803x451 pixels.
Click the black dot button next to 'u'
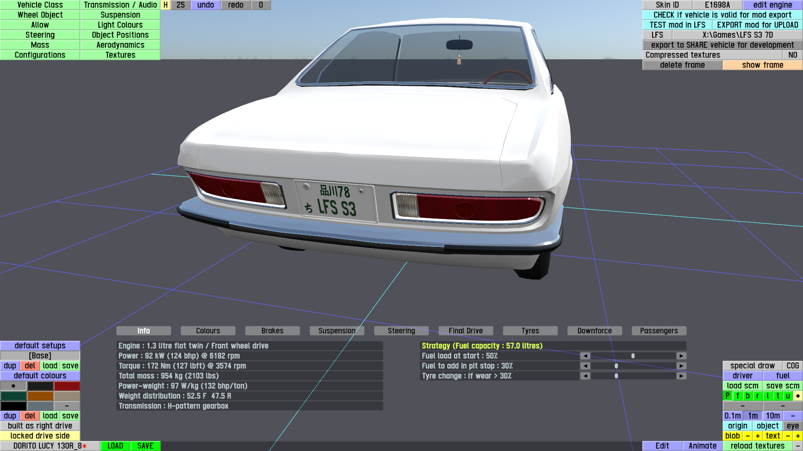coord(798,396)
